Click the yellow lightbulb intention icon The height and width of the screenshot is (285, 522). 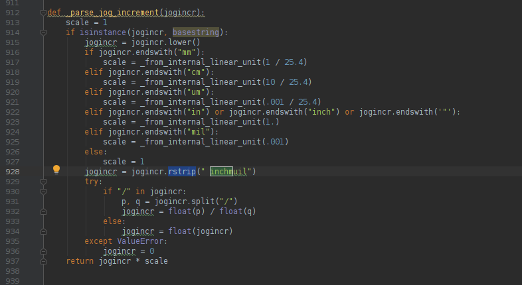tap(56, 170)
